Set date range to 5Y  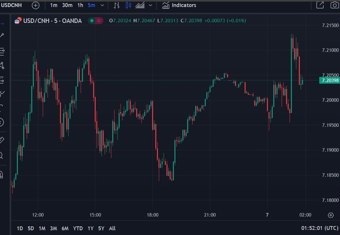coord(101,228)
